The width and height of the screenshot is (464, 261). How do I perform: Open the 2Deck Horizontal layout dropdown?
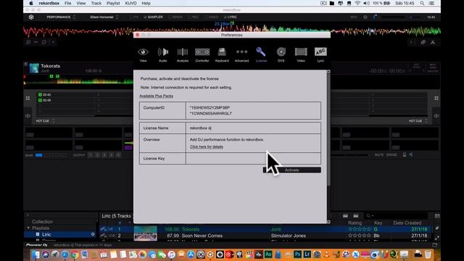tap(104, 17)
